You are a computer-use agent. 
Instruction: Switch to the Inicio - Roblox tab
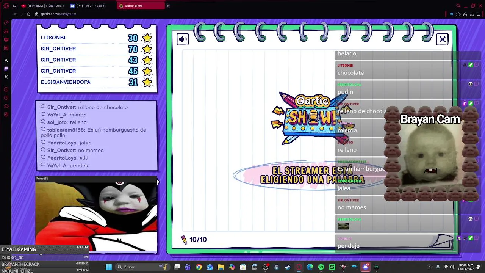[91, 6]
